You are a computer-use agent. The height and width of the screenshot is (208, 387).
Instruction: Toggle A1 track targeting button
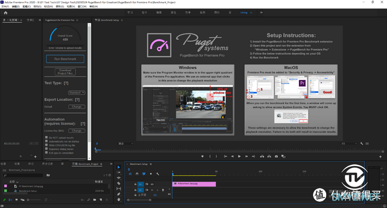pyautogui.click(x=141, y=190)
